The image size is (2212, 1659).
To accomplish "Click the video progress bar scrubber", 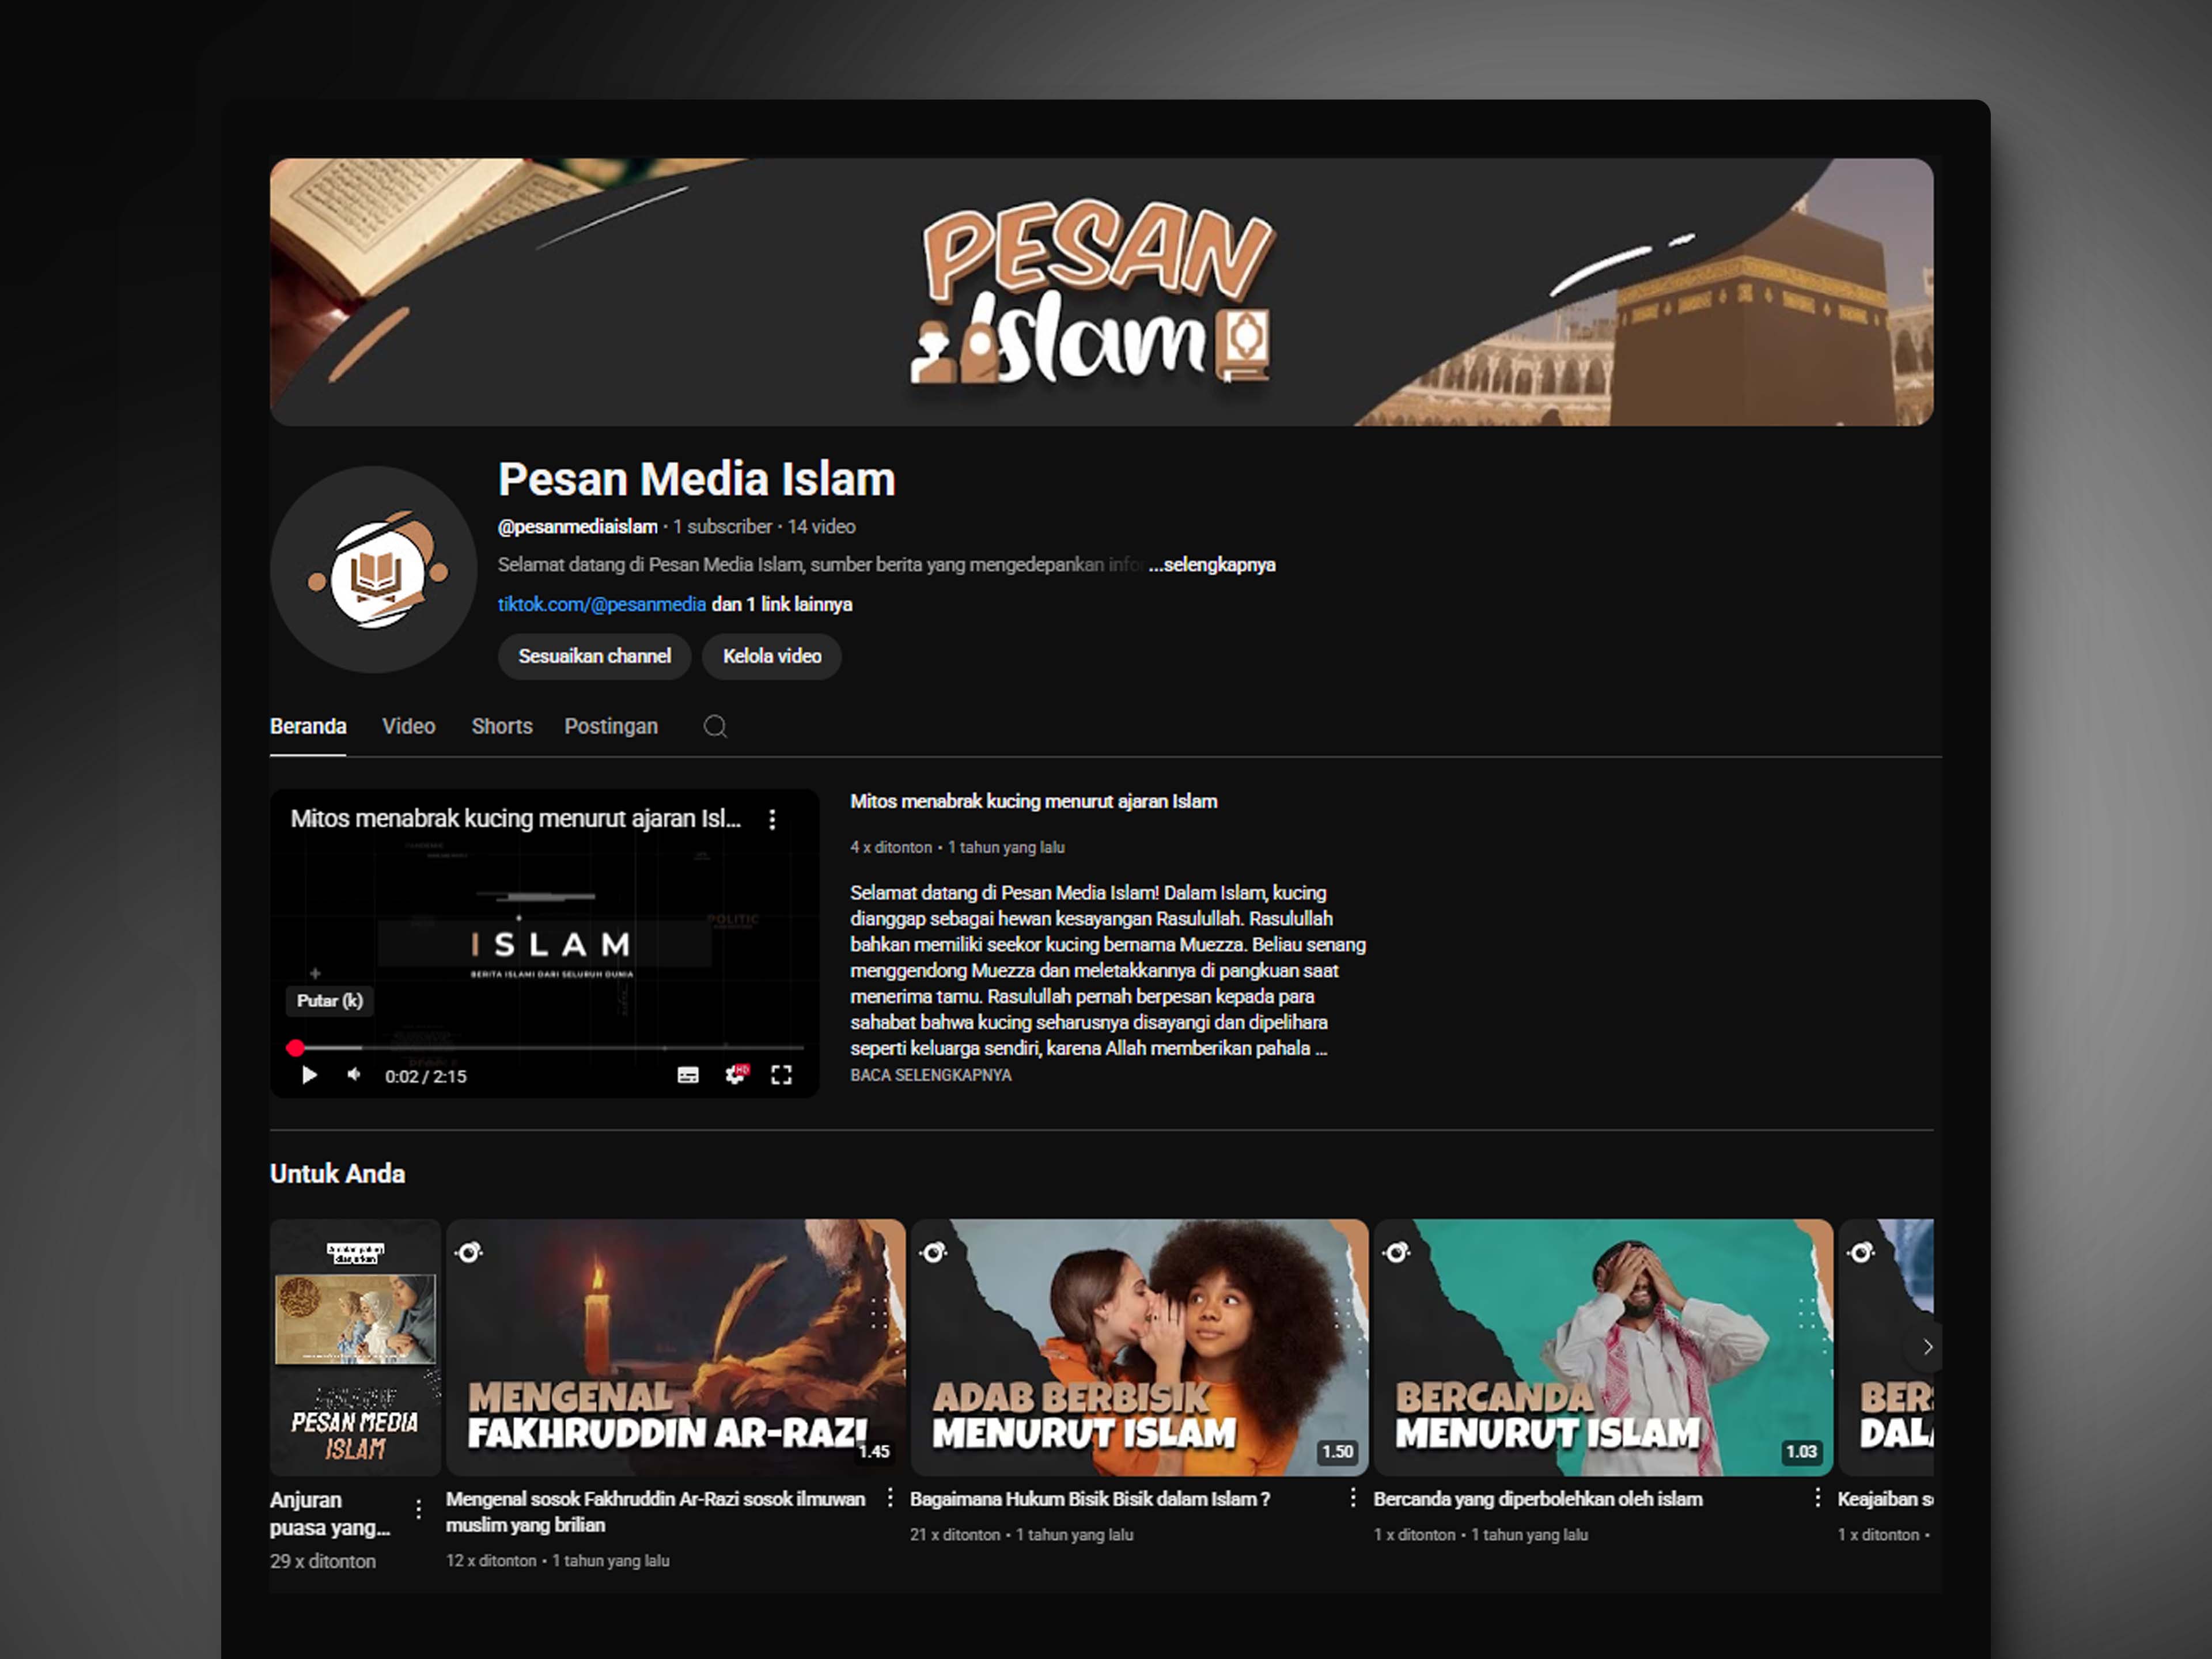I will pyautogui.click(x=295, y=1047).
